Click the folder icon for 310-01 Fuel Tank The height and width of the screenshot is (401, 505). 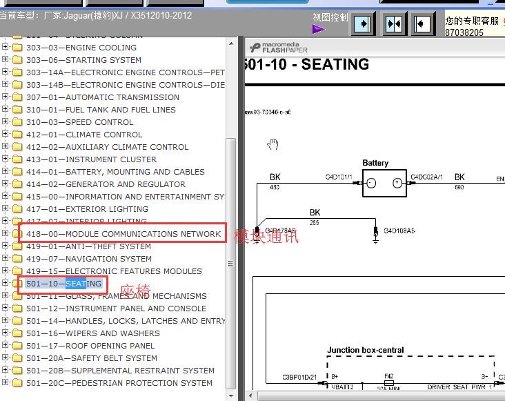pyautogui.click(x=17, y=110)
